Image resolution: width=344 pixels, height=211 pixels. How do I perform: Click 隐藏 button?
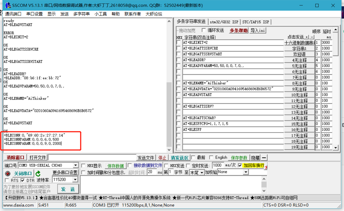(255, 158)
